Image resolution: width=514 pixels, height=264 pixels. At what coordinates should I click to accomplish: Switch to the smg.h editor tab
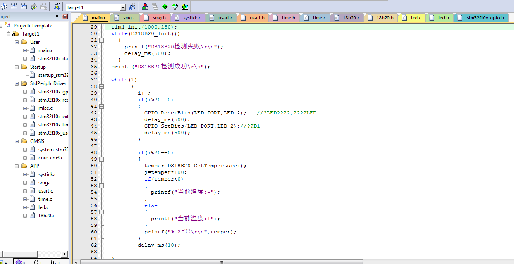pos(155,18)
